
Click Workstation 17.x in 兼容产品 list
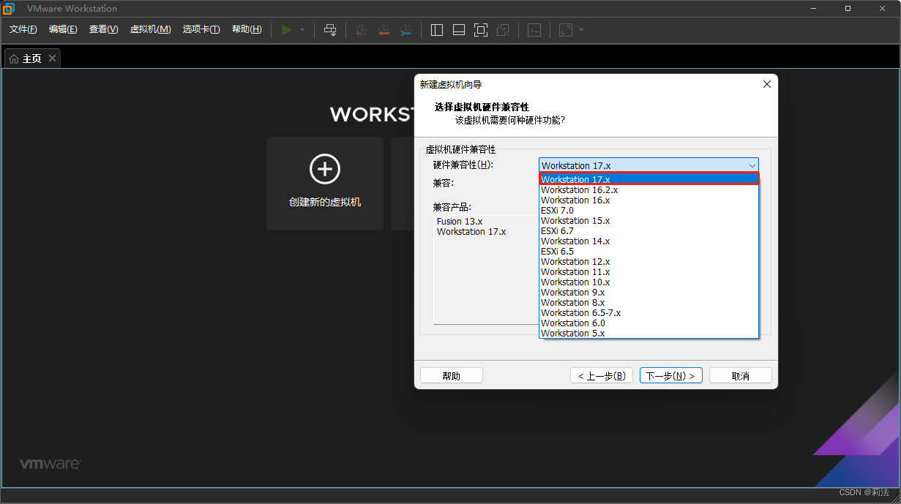coord(471,232)
